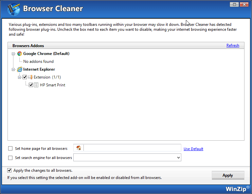The width and height of the screenshot is (252, 194).
Task: Minimize the Browser Cleaner window
Action: [x=234, y=4]
